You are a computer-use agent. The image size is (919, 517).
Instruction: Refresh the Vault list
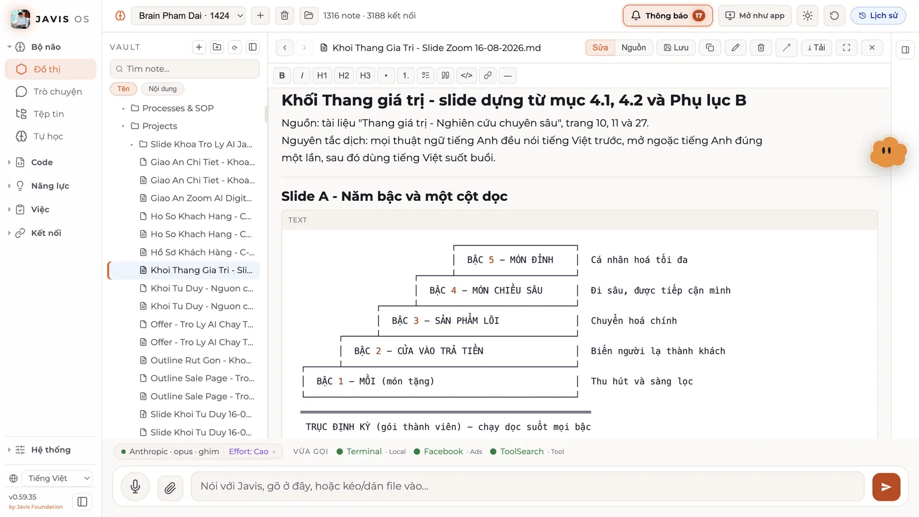point(234,47)
